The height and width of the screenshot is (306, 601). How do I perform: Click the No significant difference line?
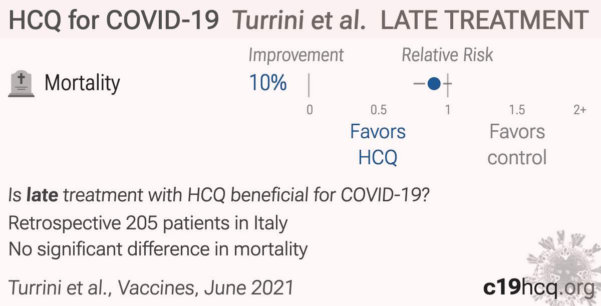[x=158, y=248]
